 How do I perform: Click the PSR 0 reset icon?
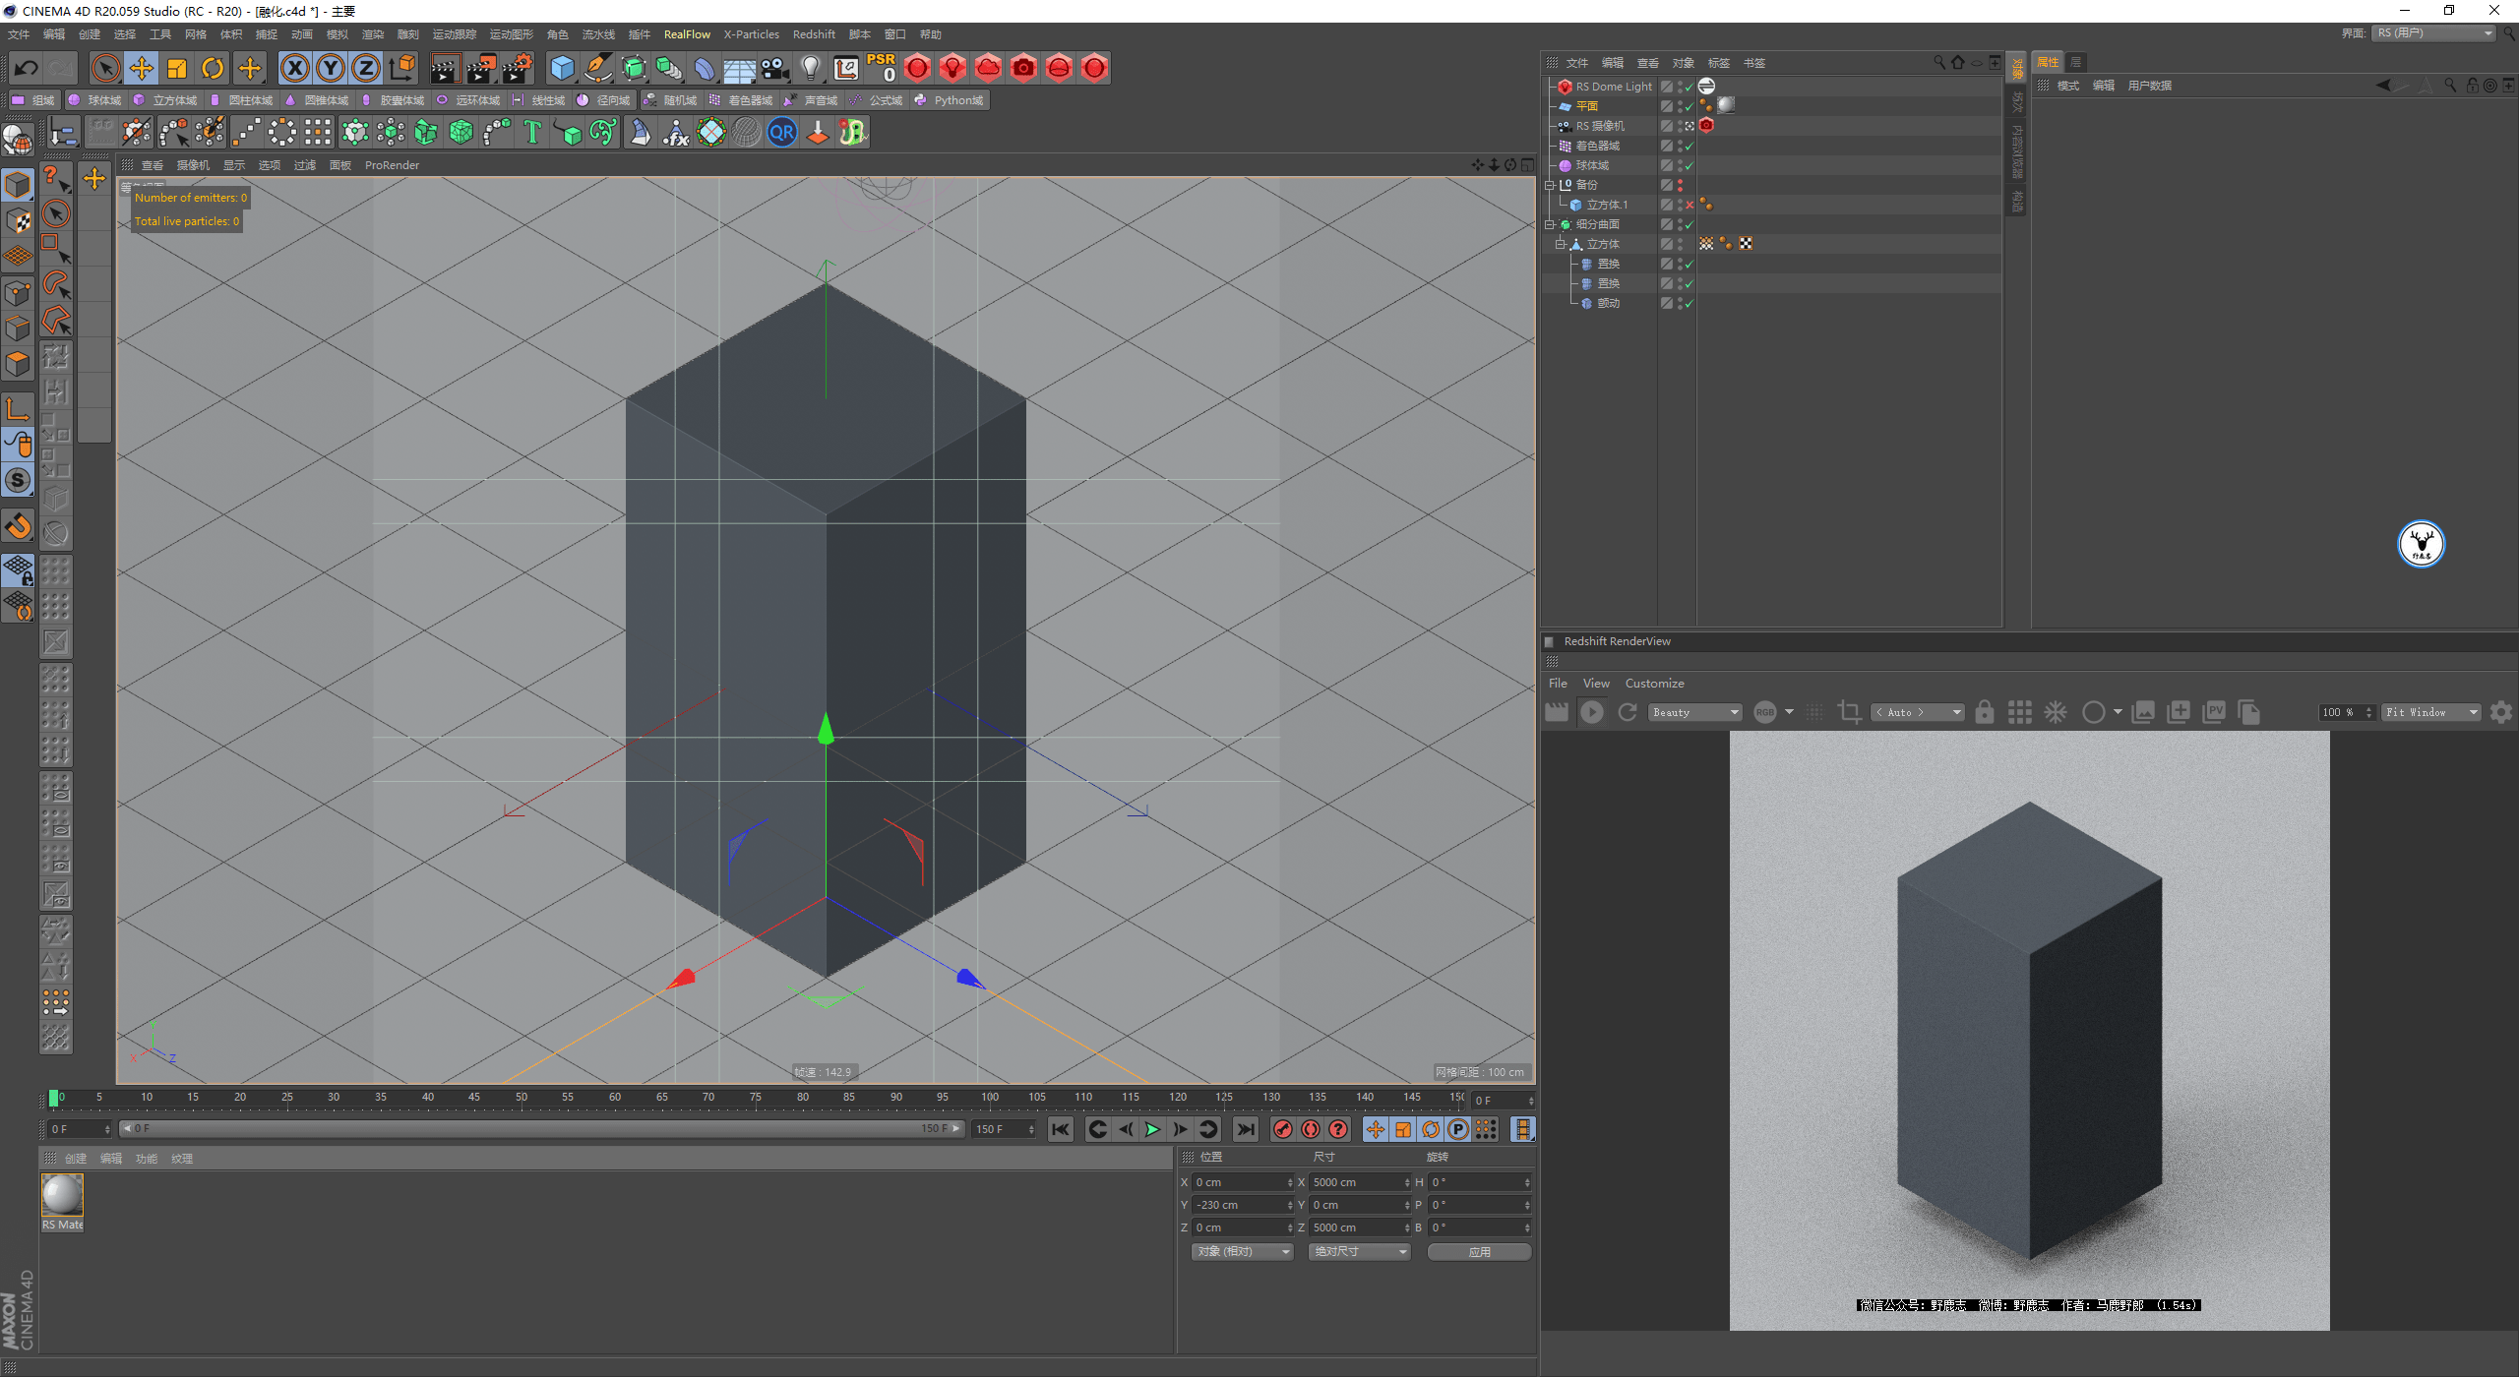(881, 68)
